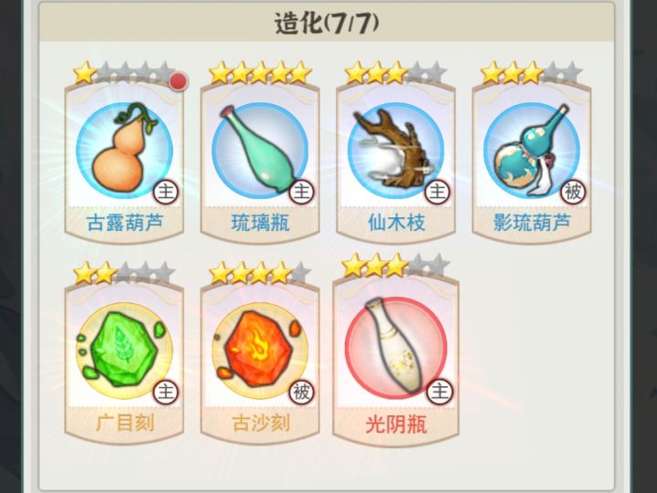Click the 主 badge on 古露葫芦 card
Image resolution: width=657 pixels, height=493 pixels.
166,192
